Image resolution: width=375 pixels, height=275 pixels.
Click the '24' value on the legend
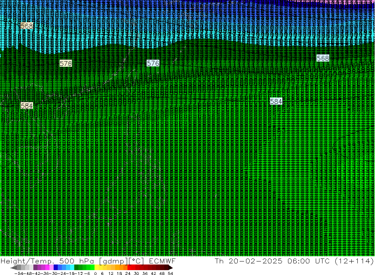click(128, 273)
